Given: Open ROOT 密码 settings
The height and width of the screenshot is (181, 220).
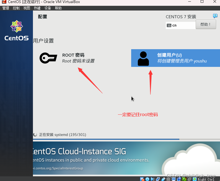Looking at the screenshot, I should (67, 58).
